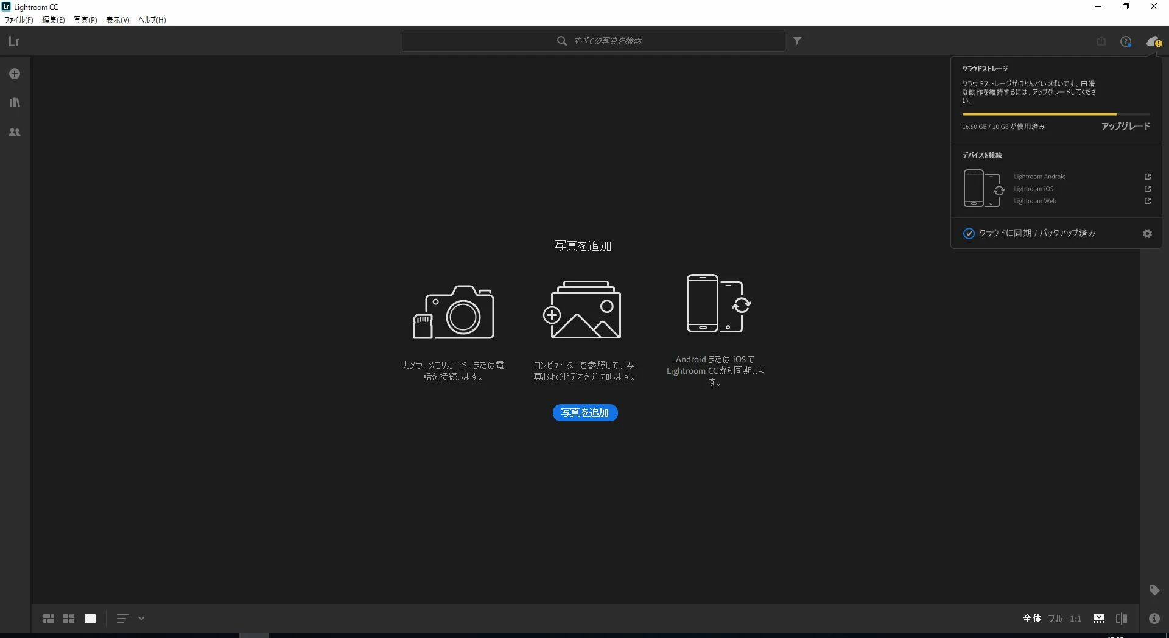Open the 写真(P) menu
The image size is (1169, 638).
(85, 19)
